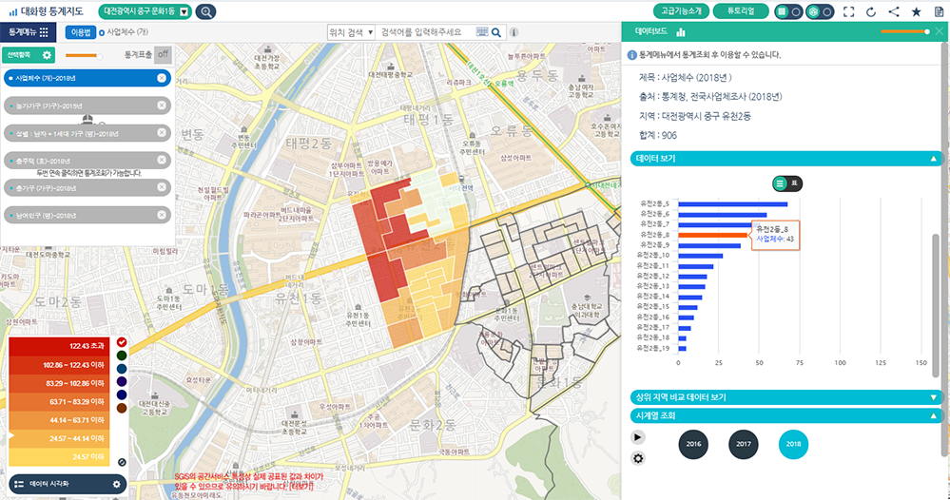Click the magnifier zoom icon beside region selector
The height and width of the screenshot is (500, 950).
(204, 11)
